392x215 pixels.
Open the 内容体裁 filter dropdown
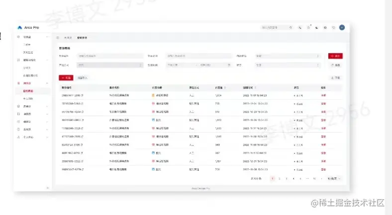288,56
